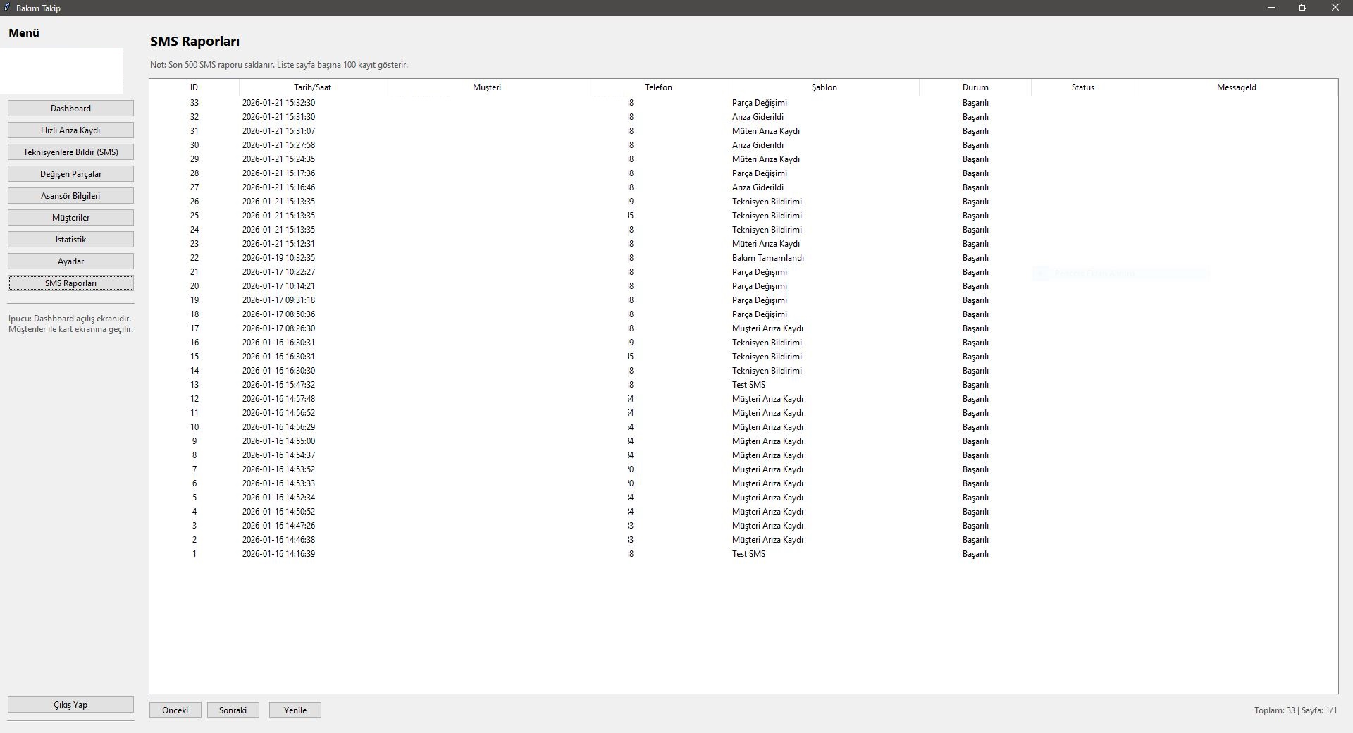Open the Dashboard menu button
This screenshot has width=1353, height=733.
coord(70,109)
